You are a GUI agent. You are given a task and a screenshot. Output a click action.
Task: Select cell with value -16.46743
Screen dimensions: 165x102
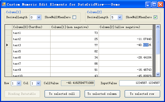pyautogui.click(x=126, y=70)
